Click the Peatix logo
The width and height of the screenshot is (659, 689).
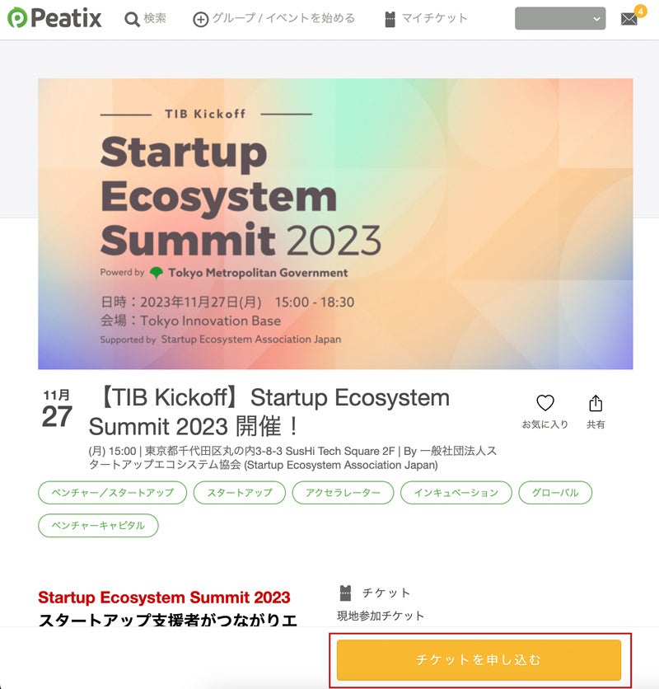point(54,18)
